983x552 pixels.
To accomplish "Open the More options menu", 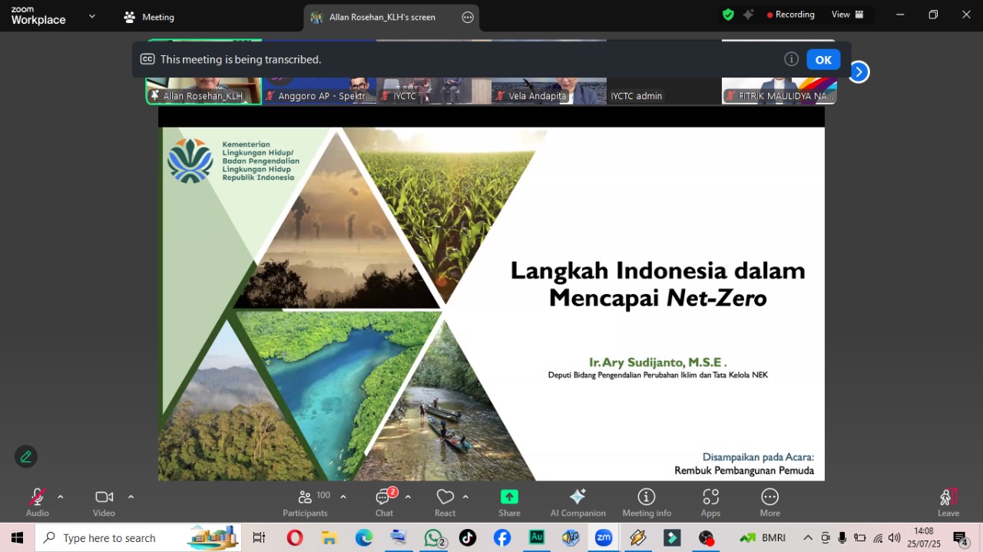I will 770,503.
